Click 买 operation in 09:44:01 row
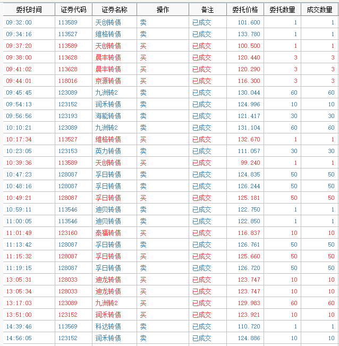Screen dimensions: 339x346 click(x=143, y=81)
